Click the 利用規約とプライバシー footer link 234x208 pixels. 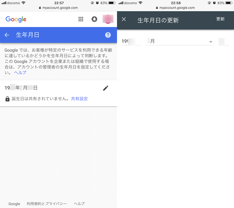47,204
